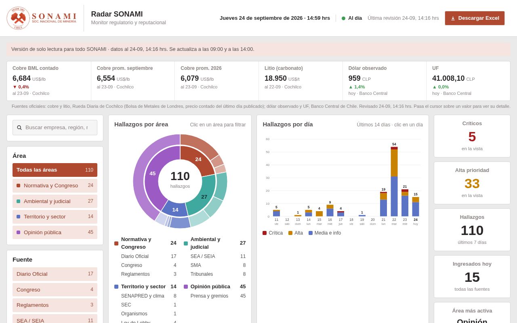Click 'SENAPRED y clima' row in breakdown
This screenshot has width=517, height=323.
pyautogui.click(x=149, y=296)
